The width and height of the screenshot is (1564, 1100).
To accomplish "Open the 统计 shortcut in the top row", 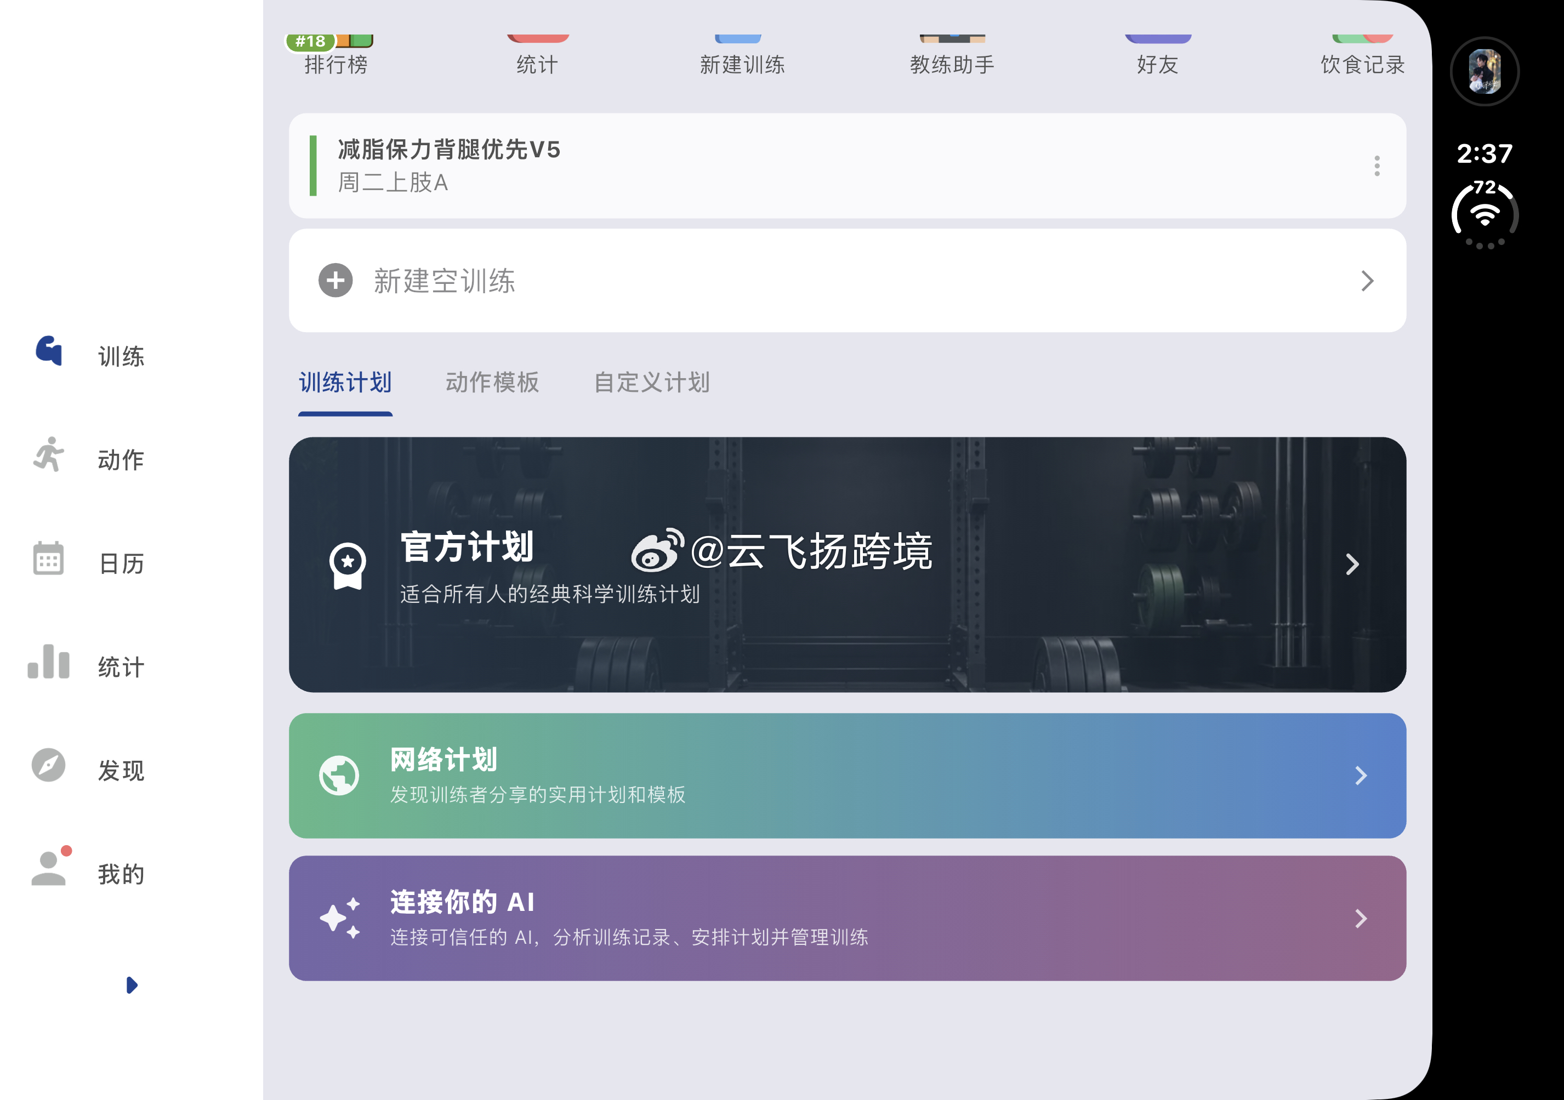I will 537,55.
